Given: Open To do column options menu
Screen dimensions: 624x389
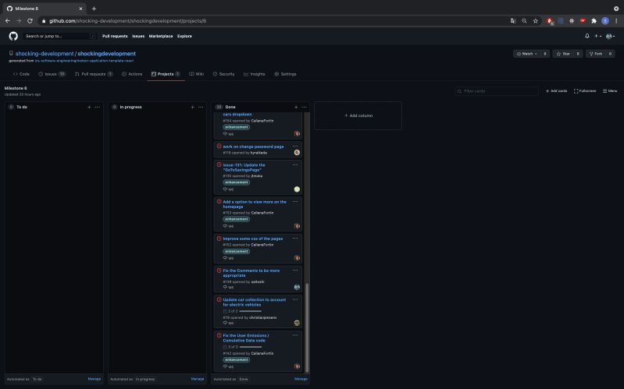Looking at the screenshot, I should (x=98, y=107).
